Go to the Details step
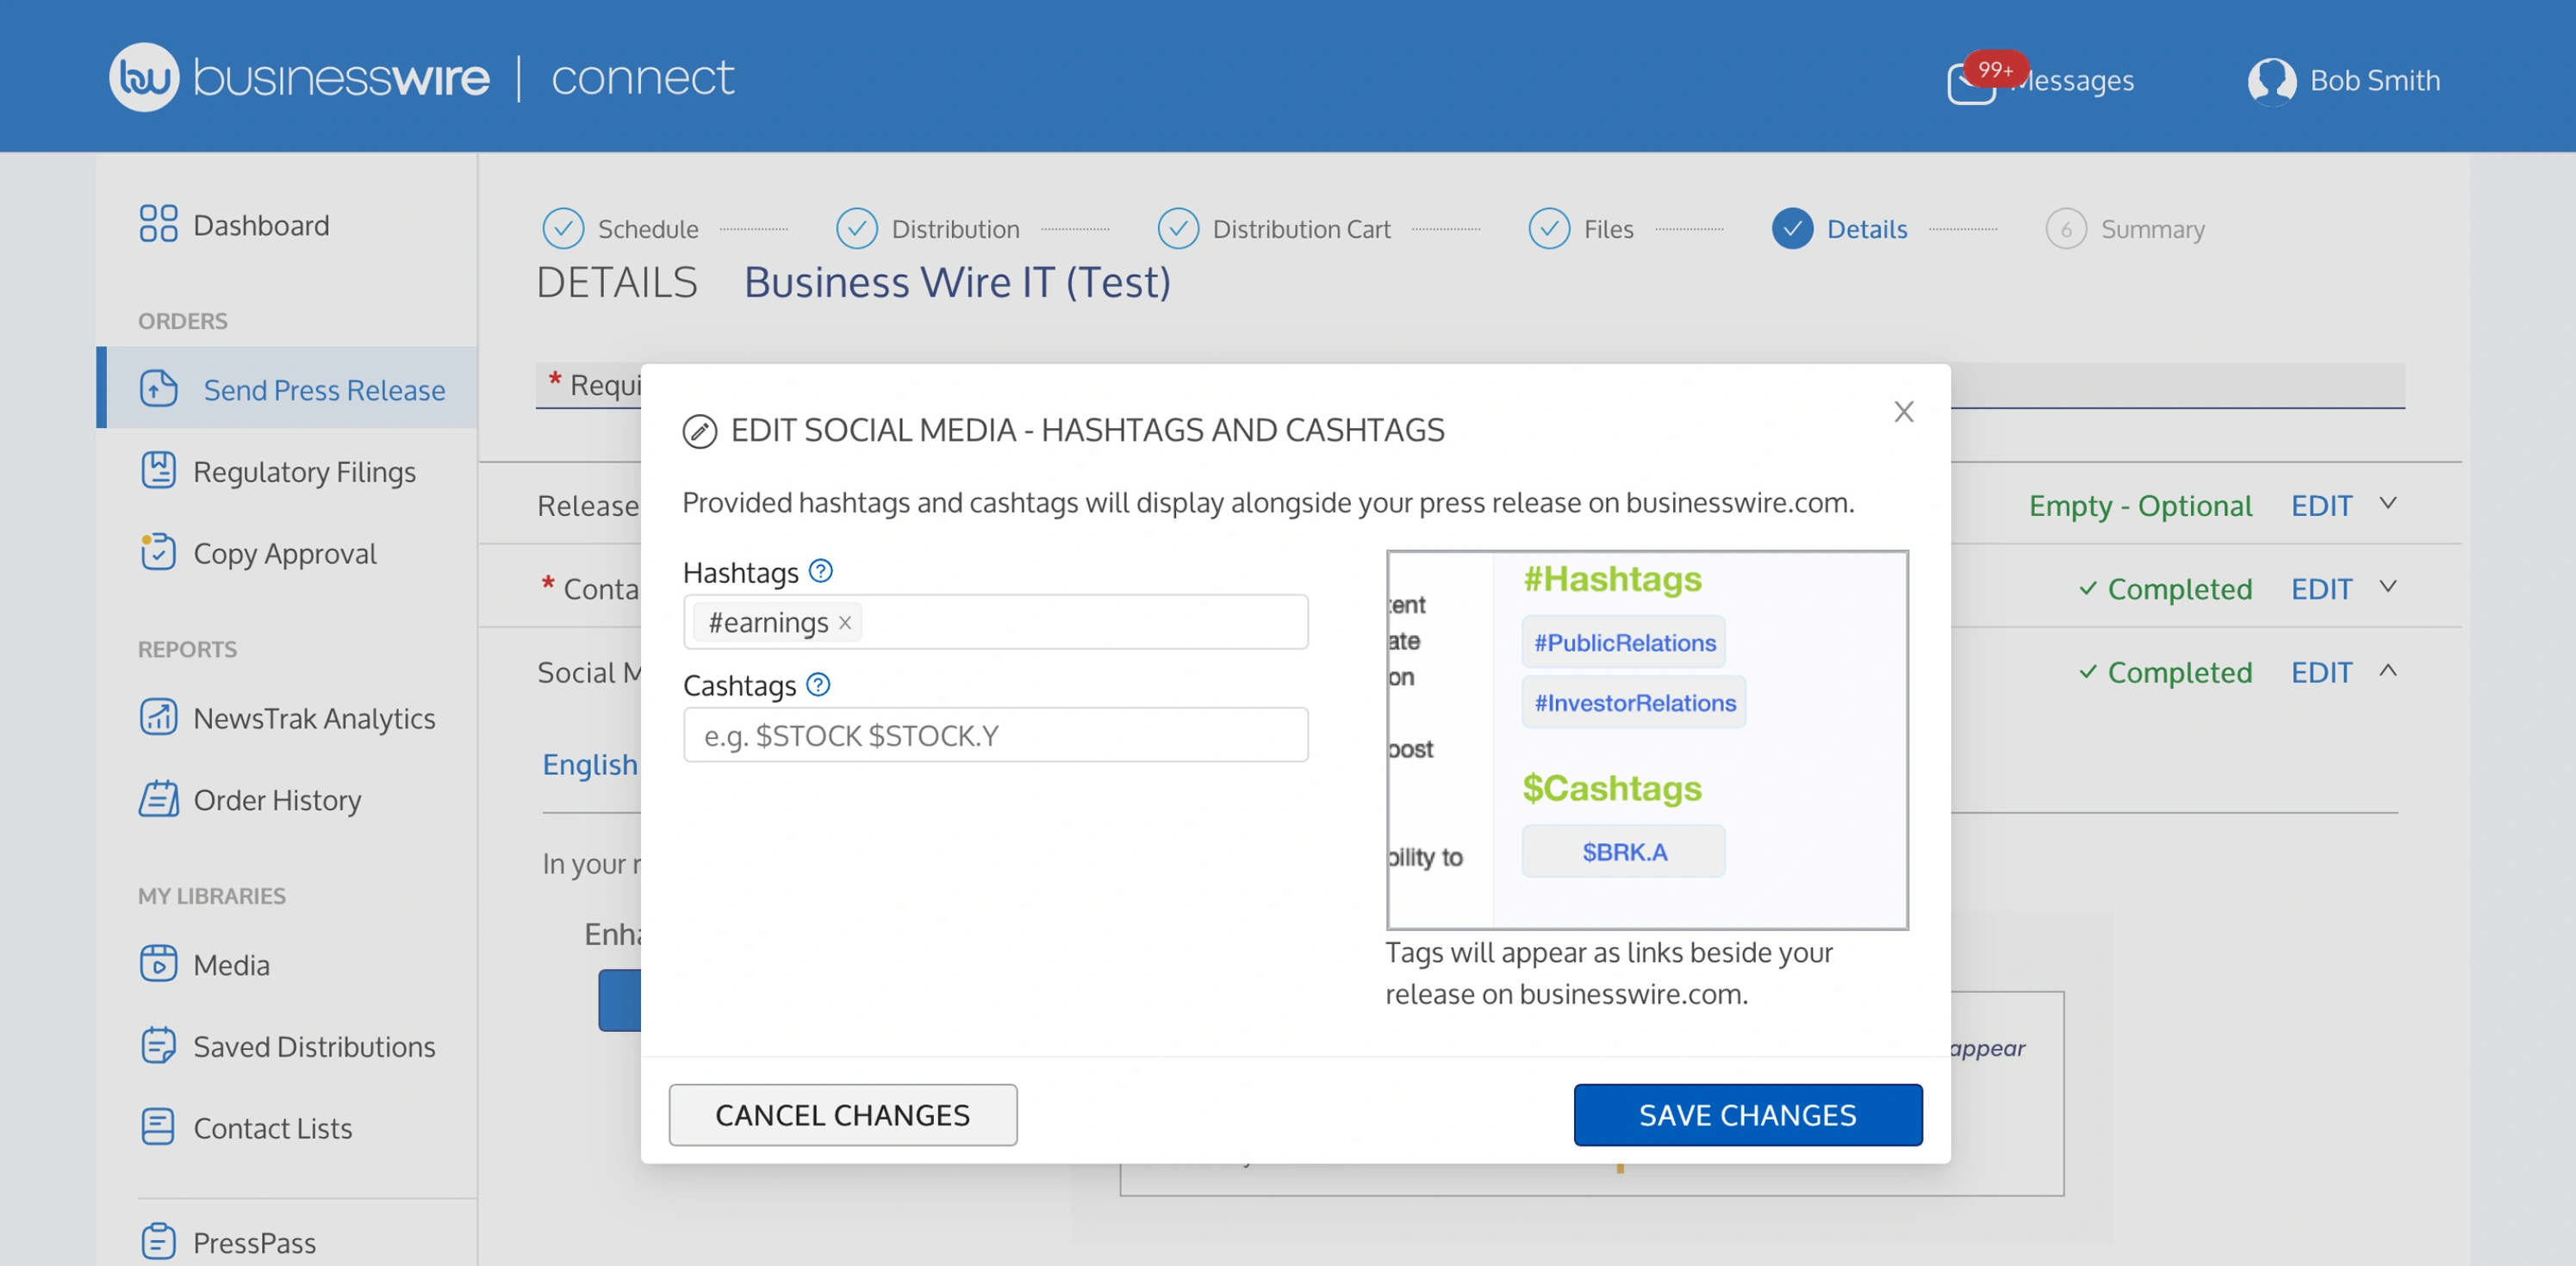This screenshot has width=2576, height=1266. [1866, 229]
